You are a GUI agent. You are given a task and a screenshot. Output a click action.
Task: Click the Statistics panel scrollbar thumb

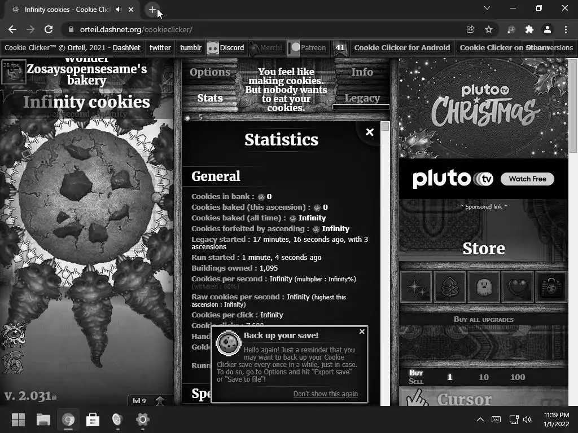click(385, 127)
